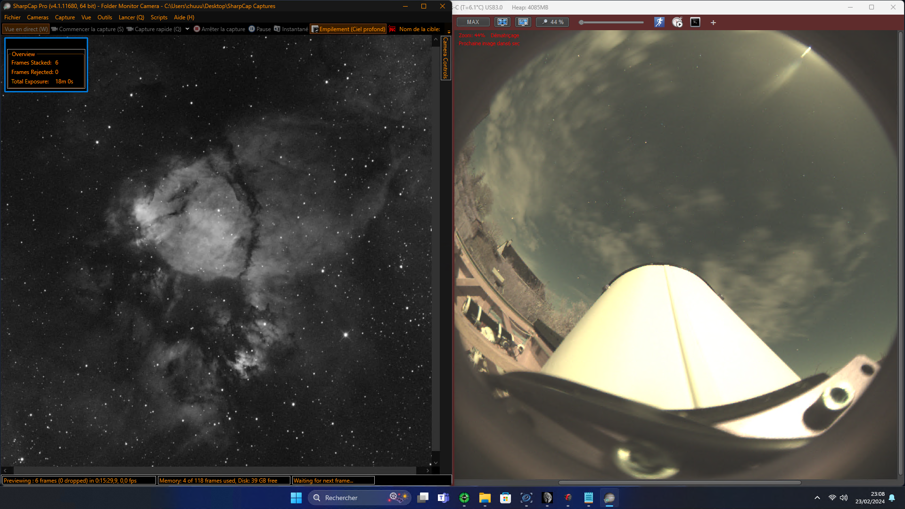Open the Capture menu

[x=65, y=17]
